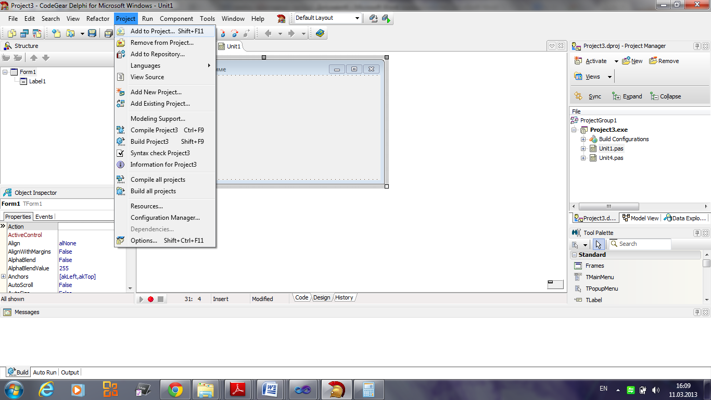This screenshot has height=400, width=711.
Task: Open the Languages submenu
Action: (x=165, y=66)
